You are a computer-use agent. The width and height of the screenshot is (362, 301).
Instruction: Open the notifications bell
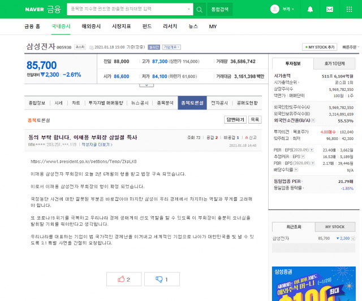point(310,9)
